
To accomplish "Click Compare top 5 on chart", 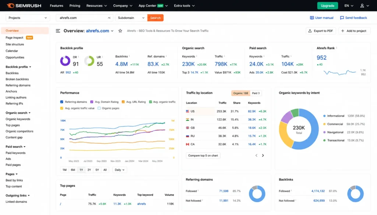I will pos(203,156).
